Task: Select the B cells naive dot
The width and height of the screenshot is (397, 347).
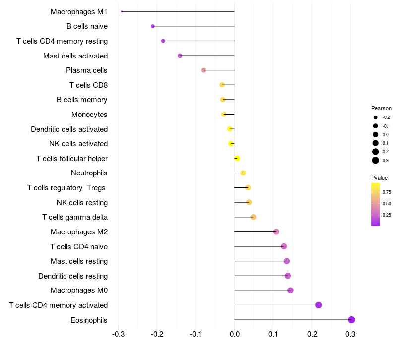Action: 153,26
